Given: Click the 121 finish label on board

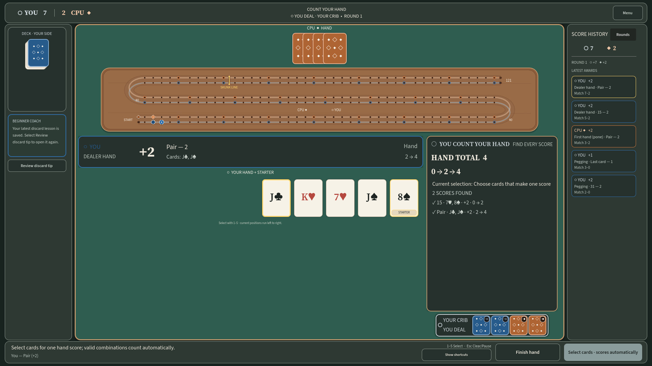Looking at the screenshot, I should (x=508, y=80).
